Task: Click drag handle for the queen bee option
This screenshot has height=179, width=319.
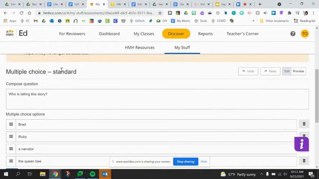Action: coord(11,161)
